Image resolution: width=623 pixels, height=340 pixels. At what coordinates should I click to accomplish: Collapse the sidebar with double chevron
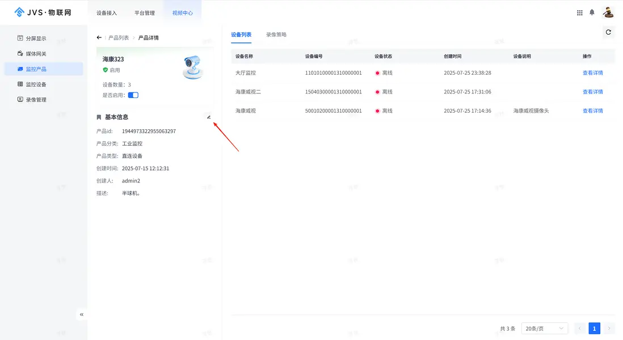click(x=82, y=314)
